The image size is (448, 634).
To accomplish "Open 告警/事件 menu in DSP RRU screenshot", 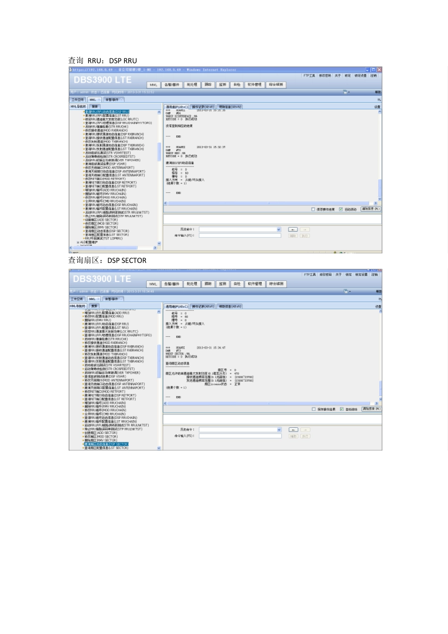I will [172, 85].
